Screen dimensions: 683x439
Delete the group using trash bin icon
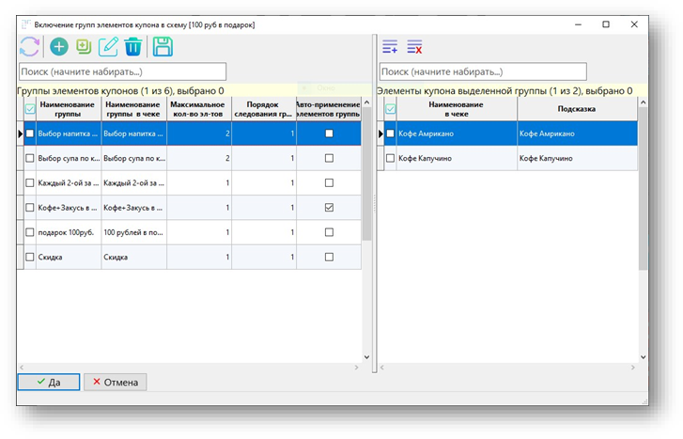(x=133, y=47)
